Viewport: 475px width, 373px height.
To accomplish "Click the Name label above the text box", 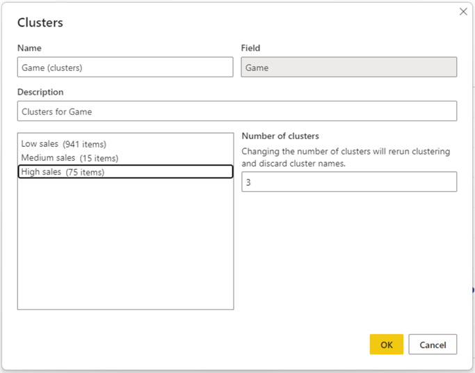I will pyautogui.click(x=29, y=48).
